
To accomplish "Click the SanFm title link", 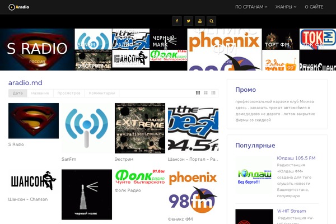I will 69,159.
